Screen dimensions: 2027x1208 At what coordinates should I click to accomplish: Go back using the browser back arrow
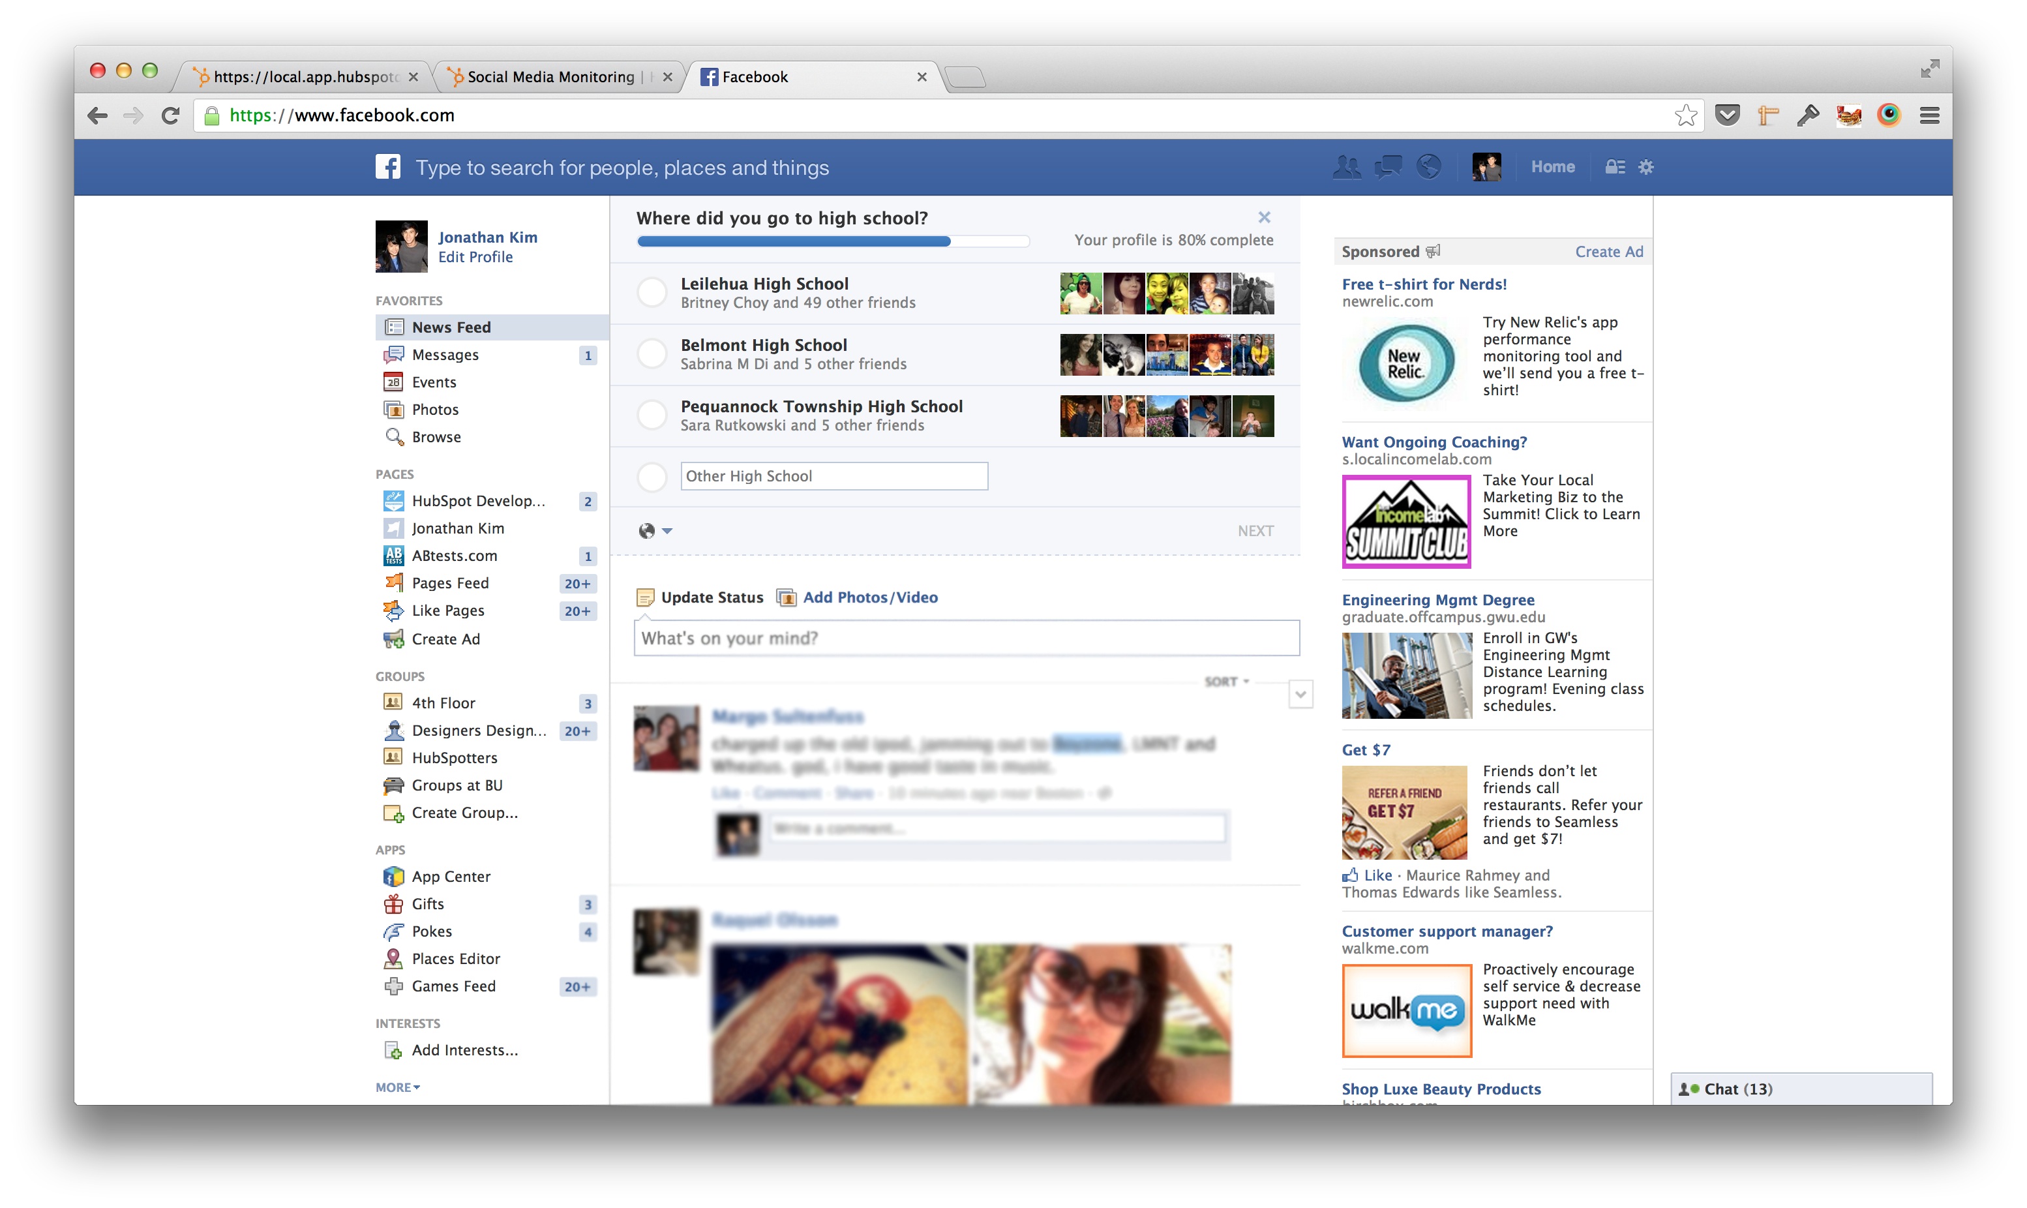(98, 115)
